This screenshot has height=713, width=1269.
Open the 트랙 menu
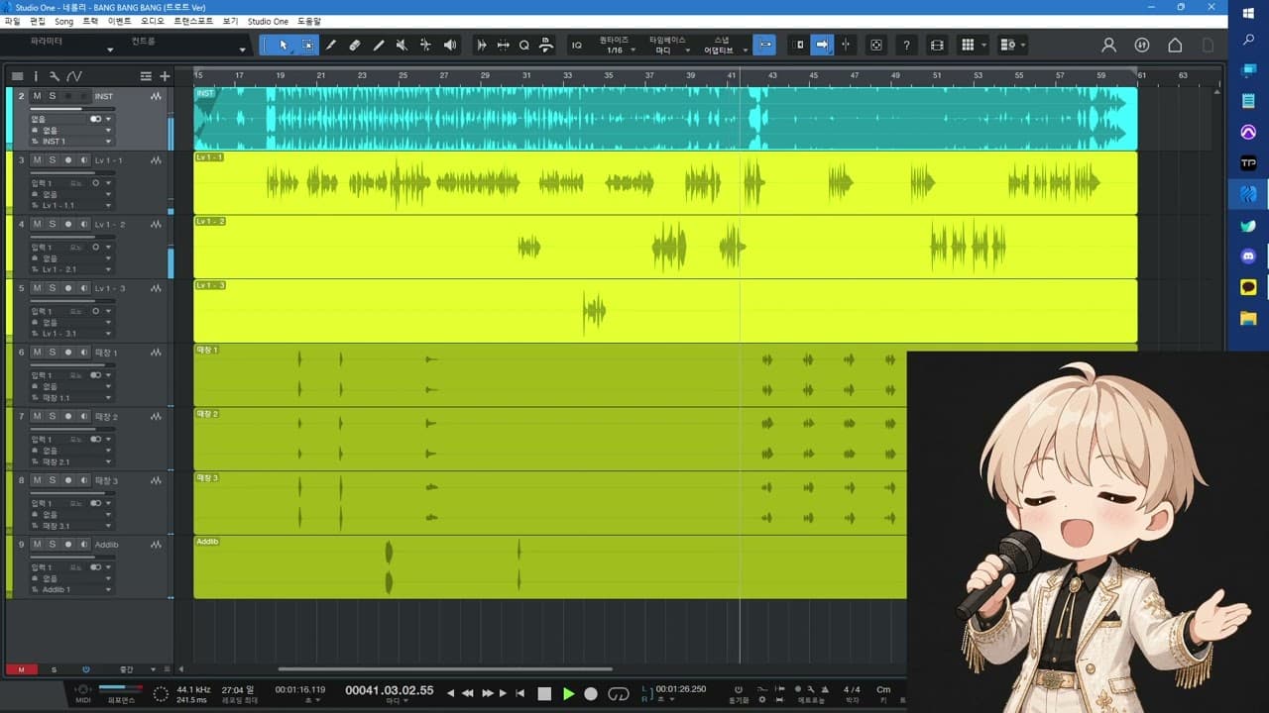pyautogui.click(x=90, y=21)
